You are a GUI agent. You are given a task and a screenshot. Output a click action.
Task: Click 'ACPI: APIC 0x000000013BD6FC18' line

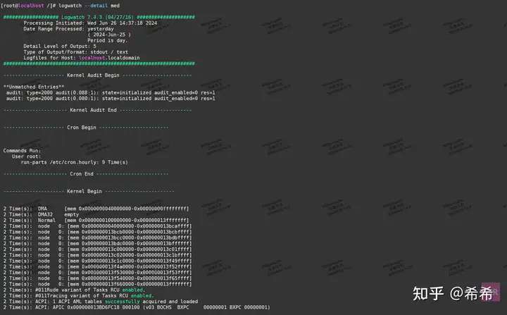coord(137,307)
